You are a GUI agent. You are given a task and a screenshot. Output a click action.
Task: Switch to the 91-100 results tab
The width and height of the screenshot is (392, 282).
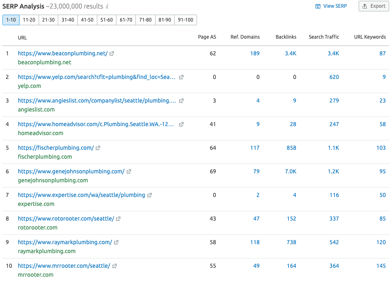coord(186,20)
